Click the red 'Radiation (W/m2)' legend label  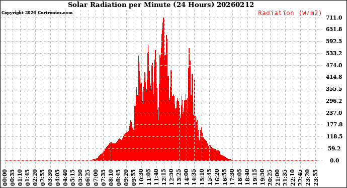click(x=290, y=13)
